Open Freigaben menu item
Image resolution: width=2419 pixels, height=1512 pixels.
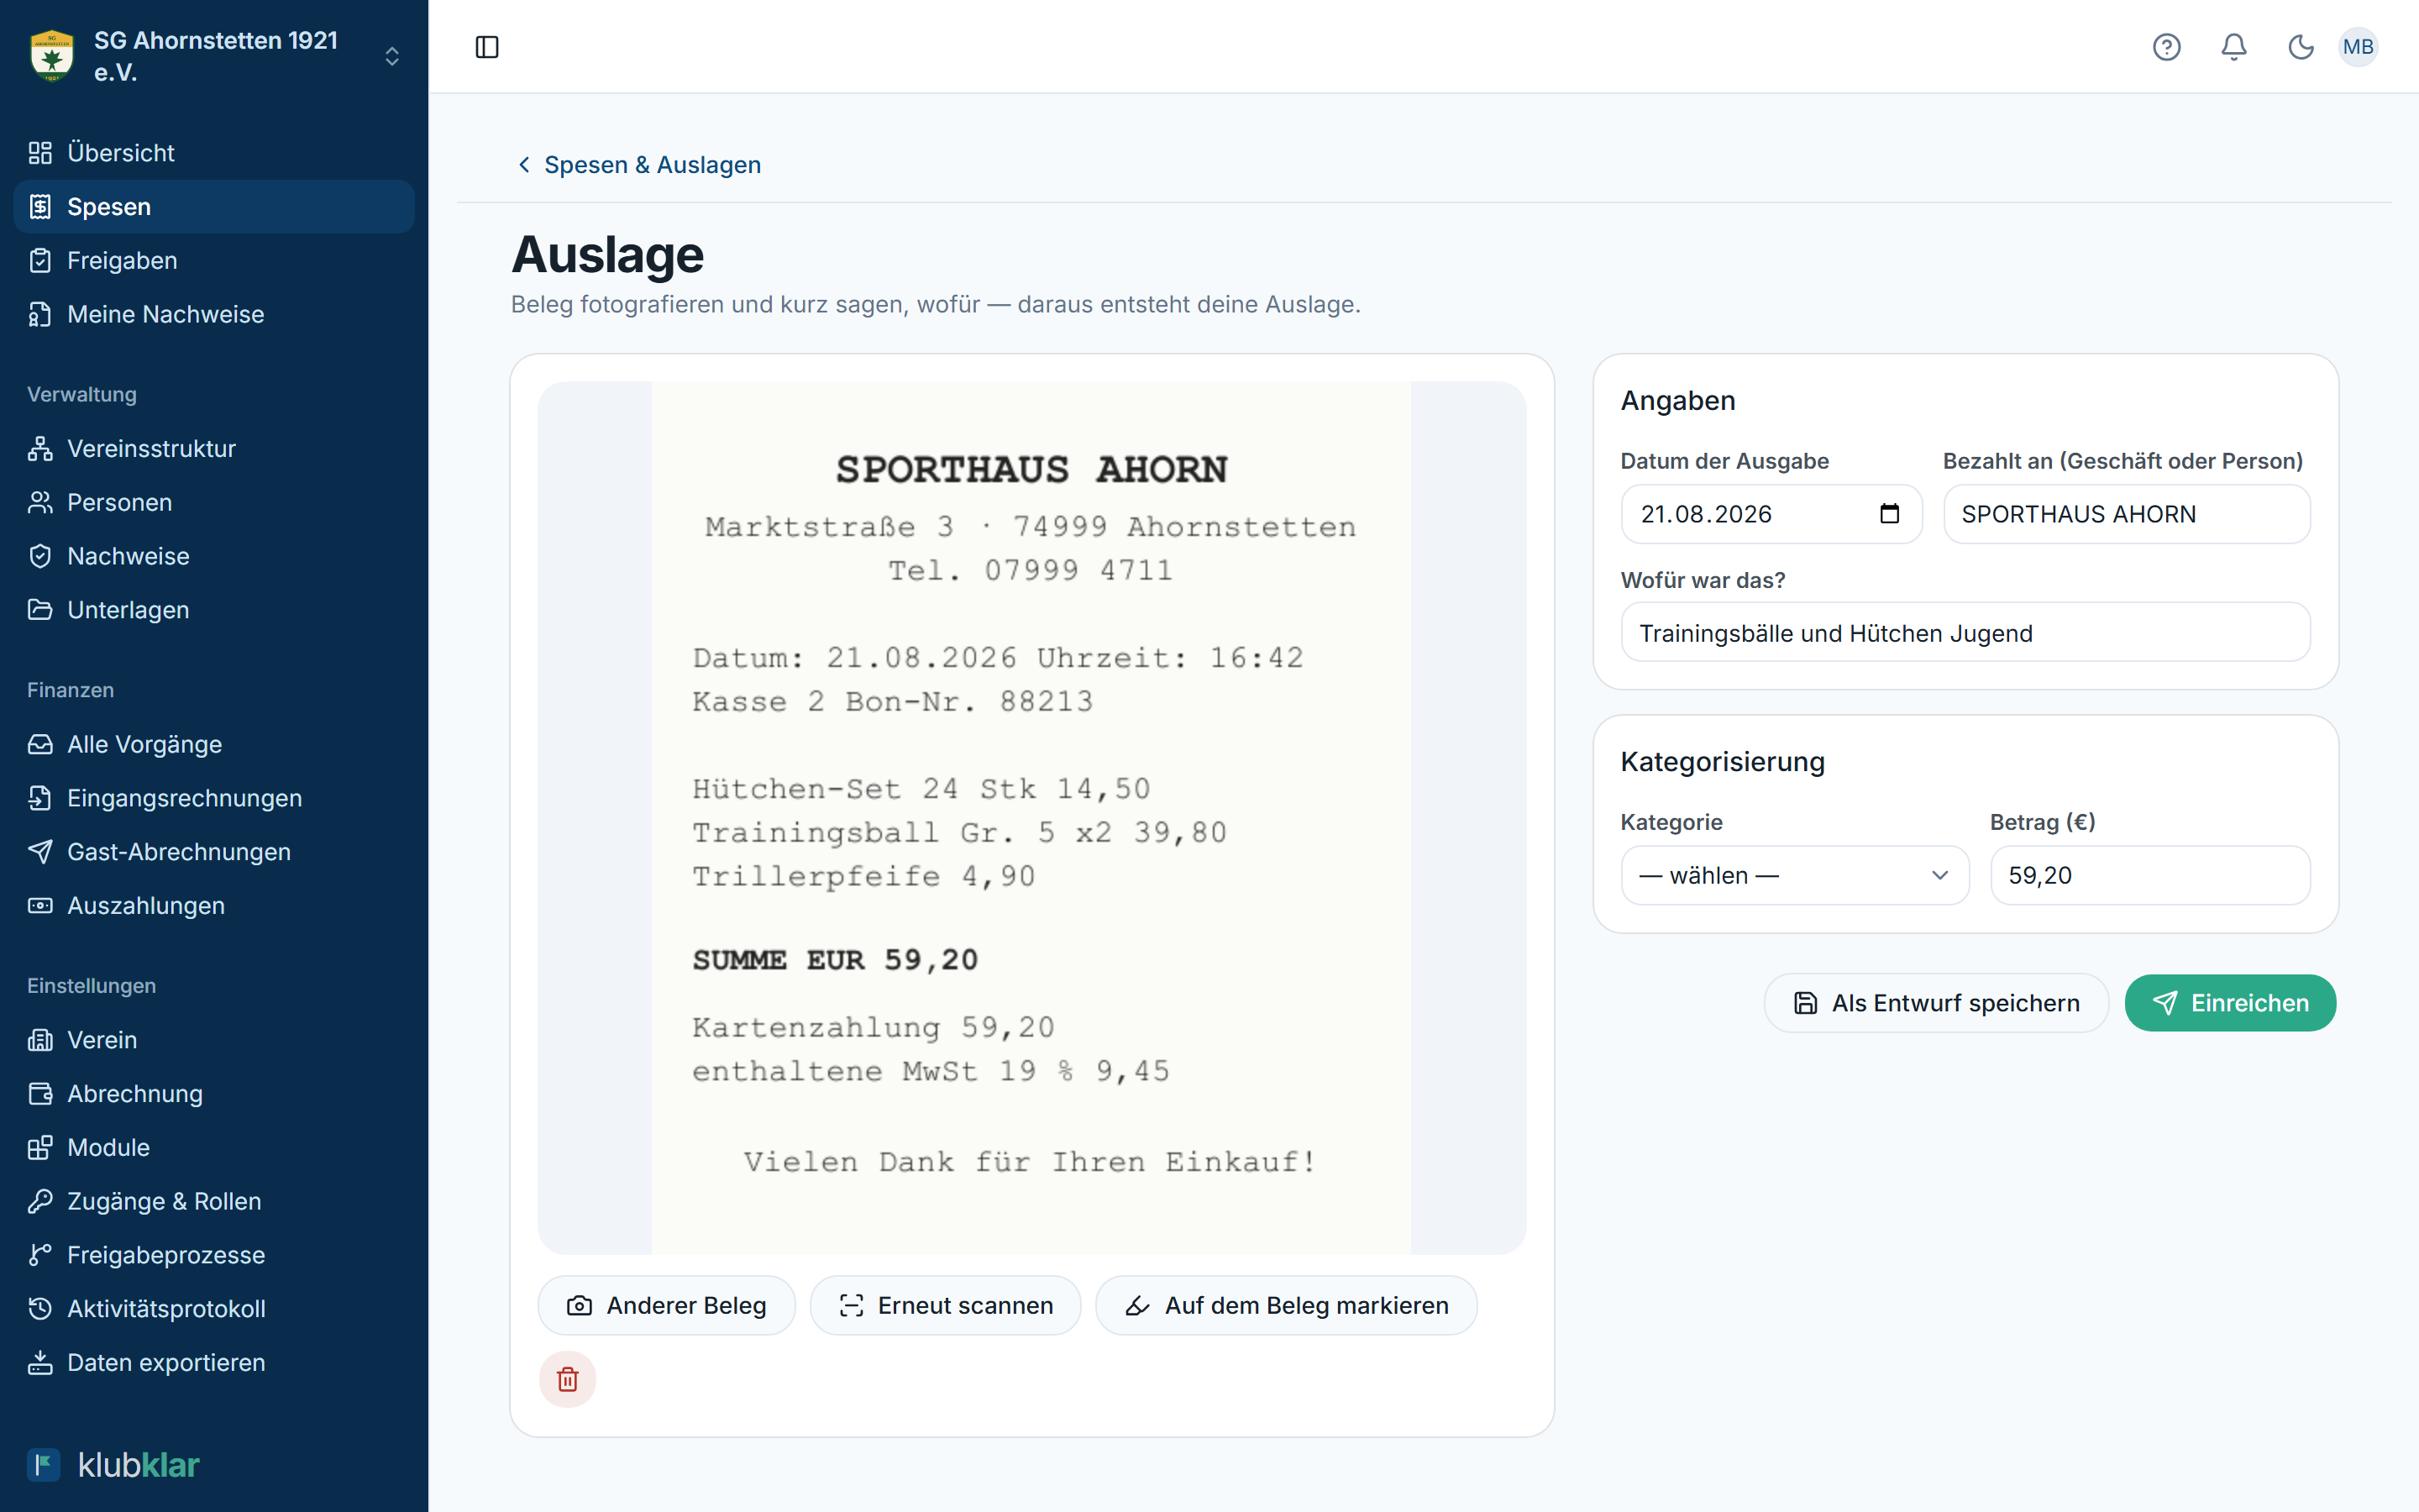pos(214,260)
